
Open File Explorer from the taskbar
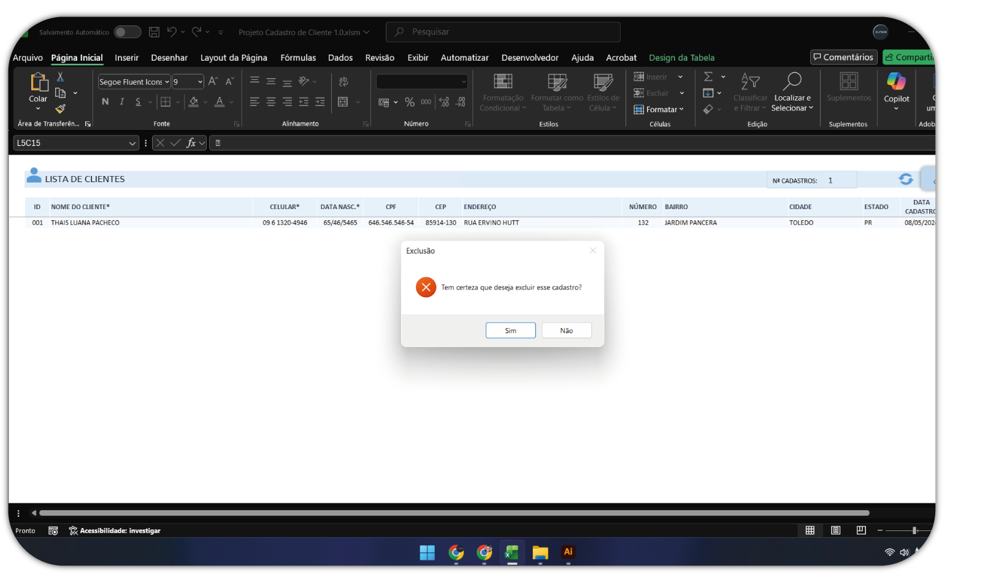[x=540, y=552]
